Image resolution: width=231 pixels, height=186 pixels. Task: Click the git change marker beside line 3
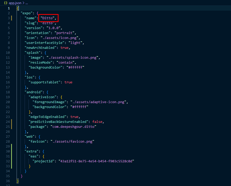click(12, 18)
